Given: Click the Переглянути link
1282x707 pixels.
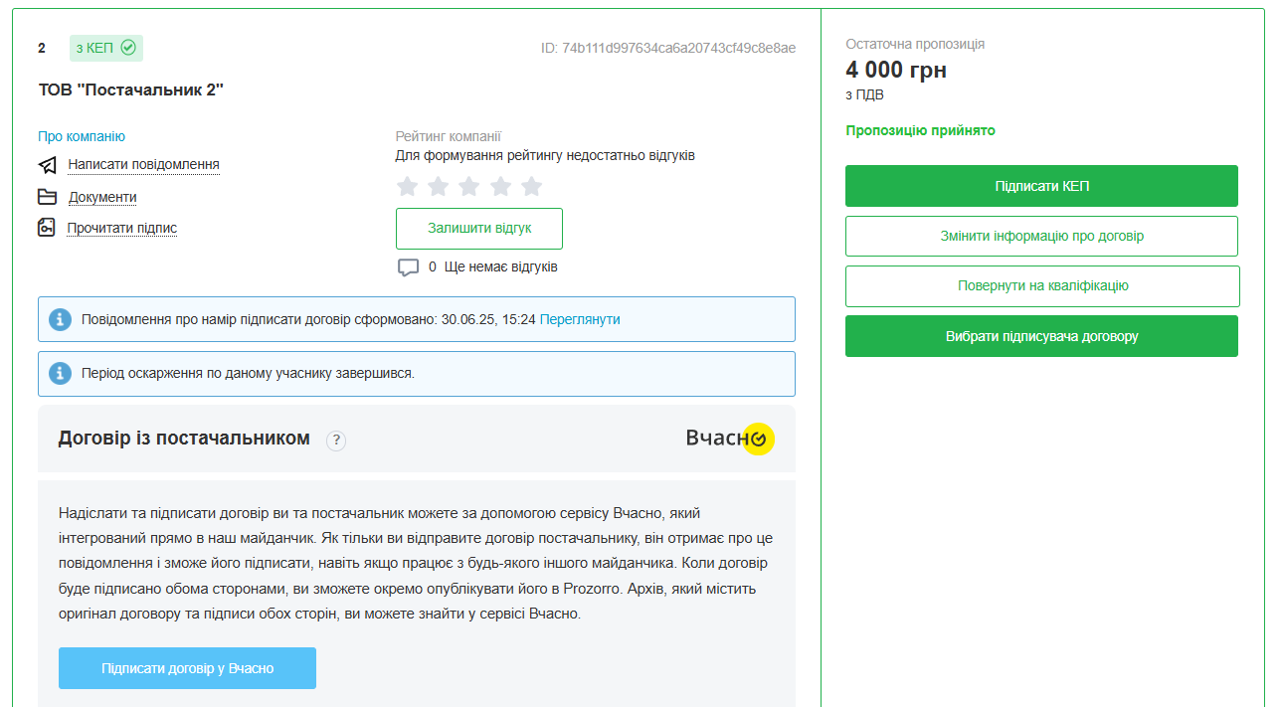Looking at the screenshot, I should pyautogui.click(x=580, y=319).
